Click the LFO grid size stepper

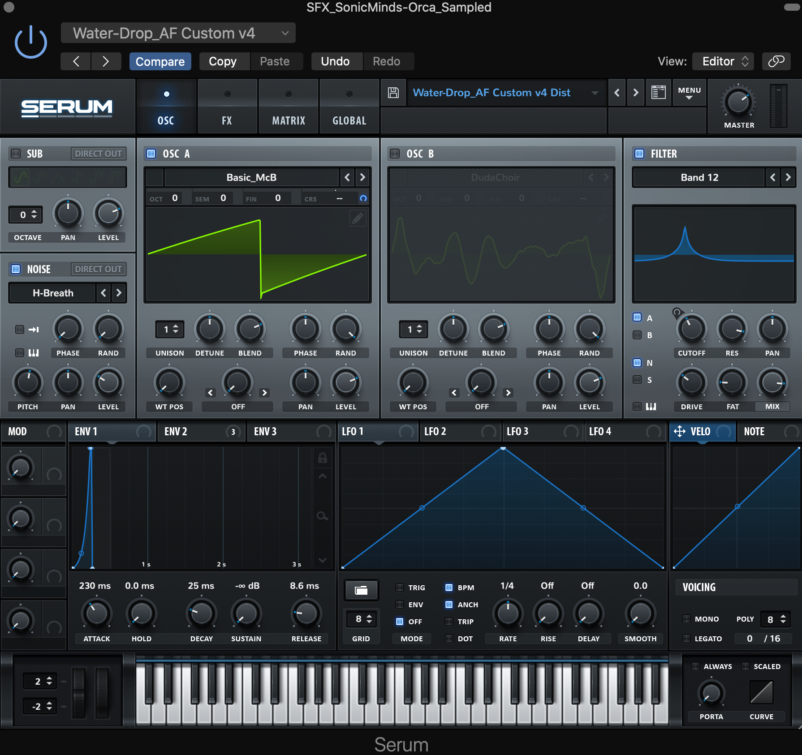361,619
